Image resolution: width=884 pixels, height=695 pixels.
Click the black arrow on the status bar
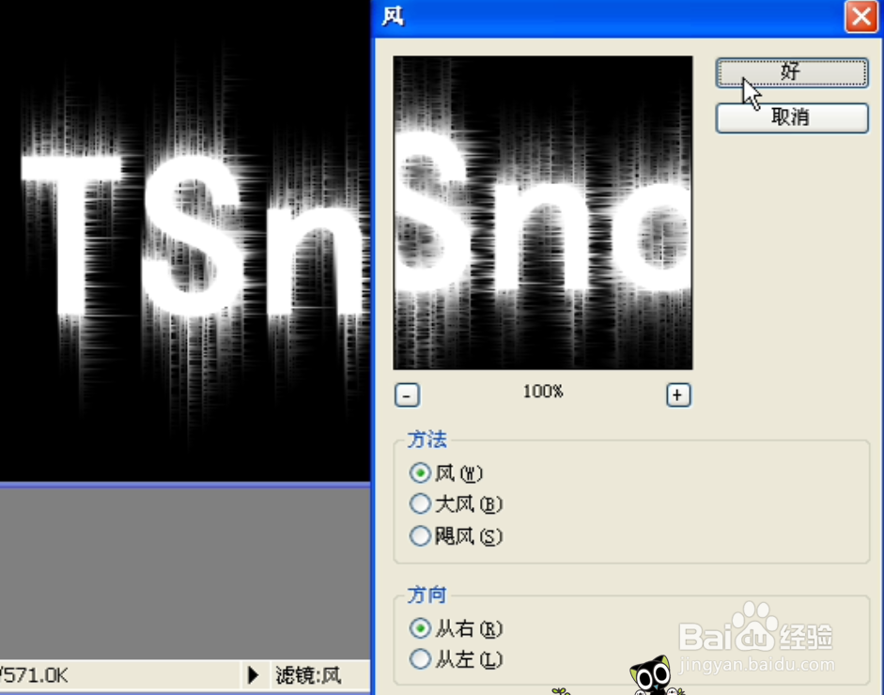pos(252,673)
